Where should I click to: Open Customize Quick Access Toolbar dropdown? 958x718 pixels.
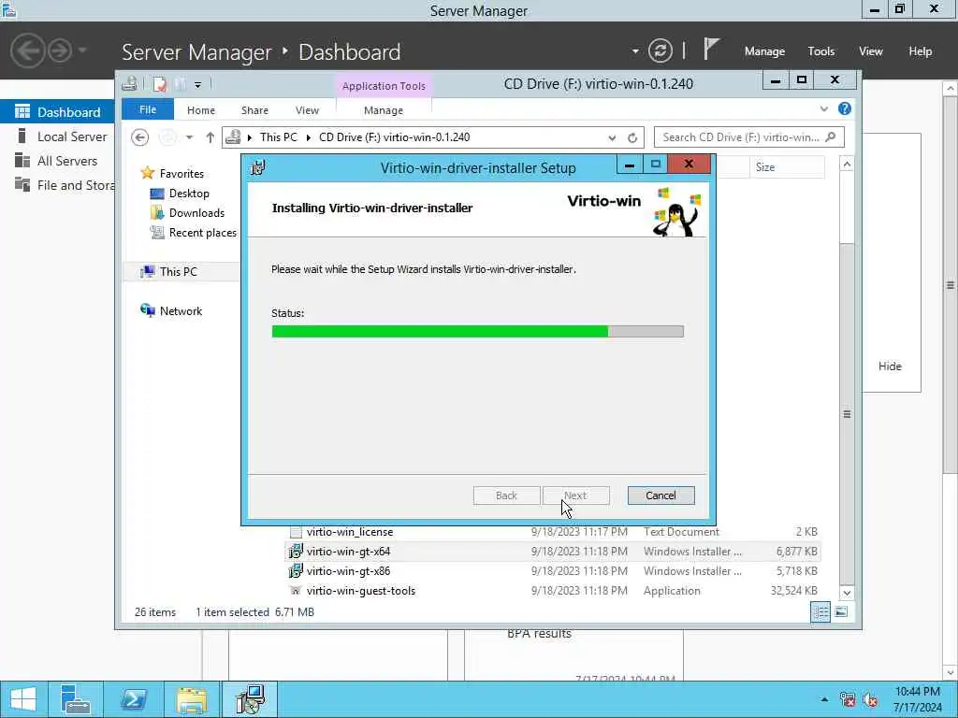pyautogui.click(x=198, y=84)
